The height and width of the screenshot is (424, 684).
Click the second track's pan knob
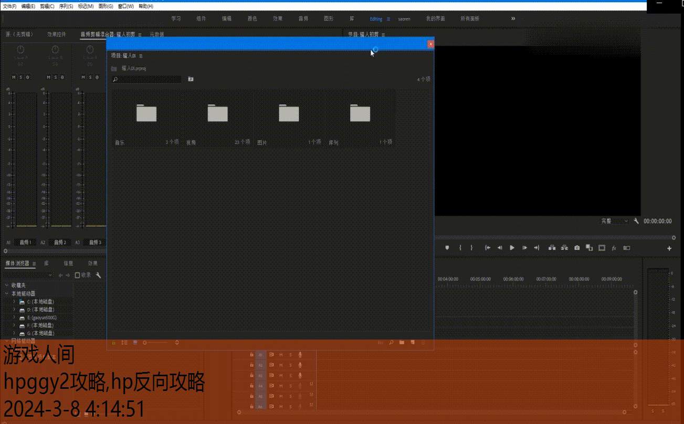point(55,50)
